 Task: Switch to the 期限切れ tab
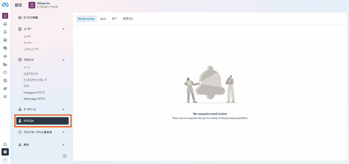pyautogui.click(x=128, y=19)
